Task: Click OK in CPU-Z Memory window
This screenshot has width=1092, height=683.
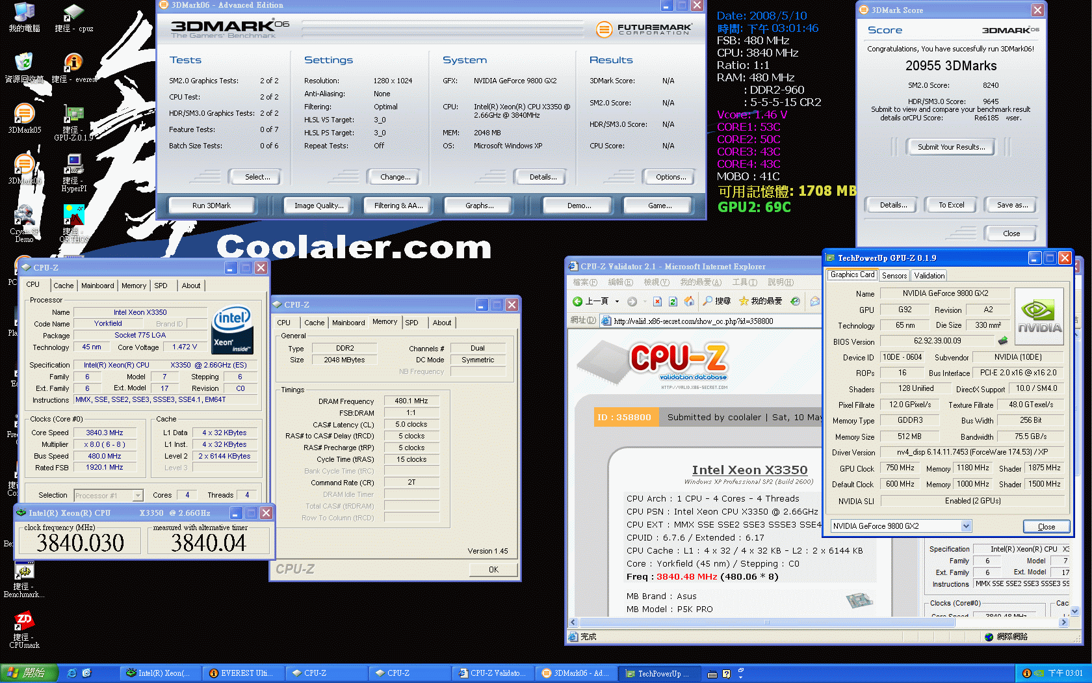Action: (493, 570)
